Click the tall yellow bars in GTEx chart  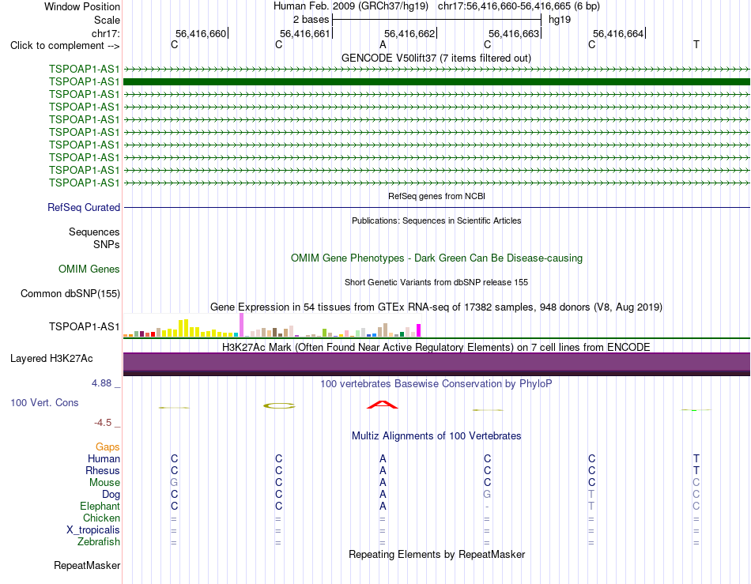pyautogui.click(x=183, y=329)
